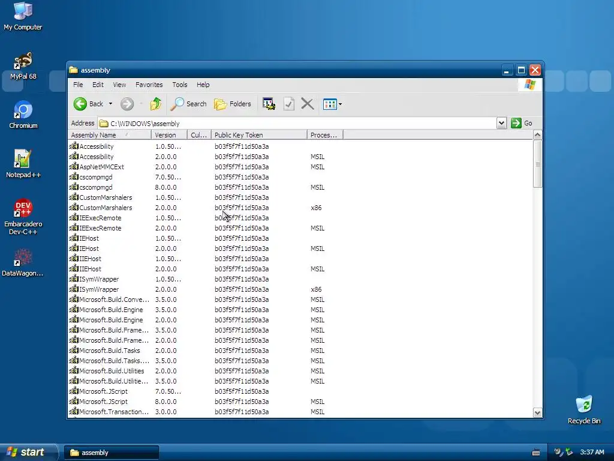Select MyPal 68 desktop shortcut

tap(23, 66)
